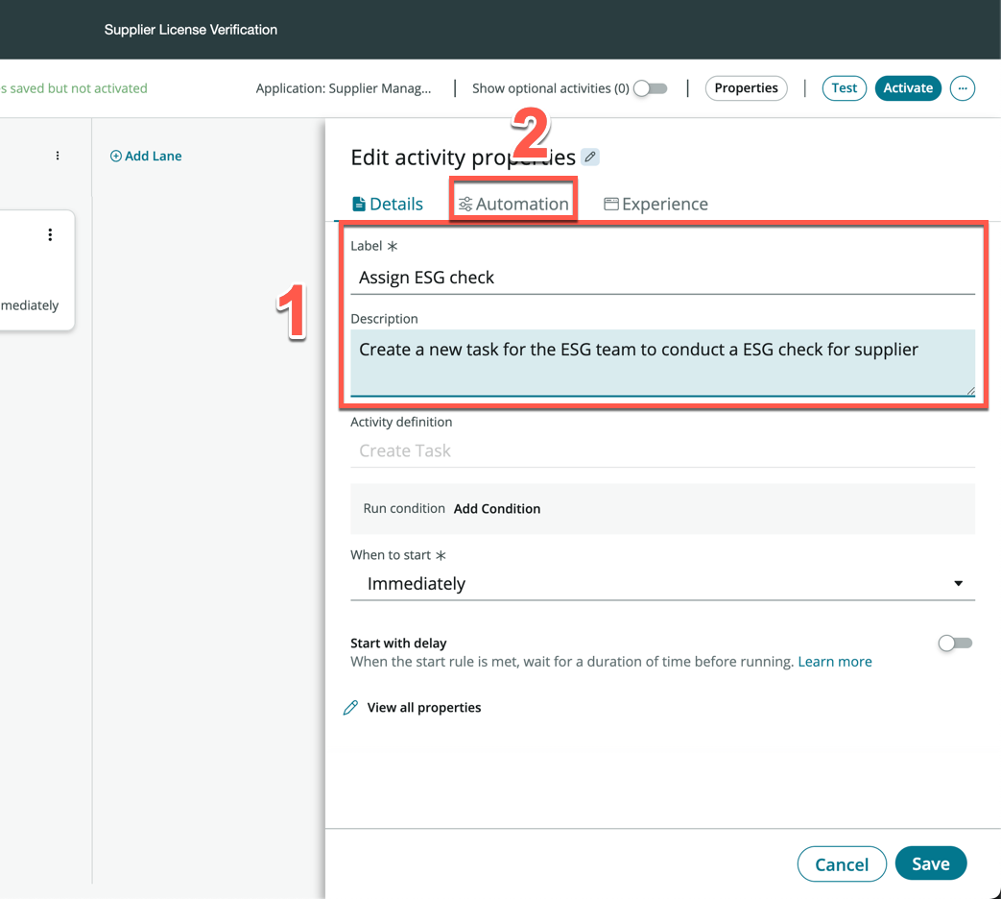This screenshot has width=1001, height=899.
Task: Click the Experience tab's window icon
Action: click(x=610, y=204)
